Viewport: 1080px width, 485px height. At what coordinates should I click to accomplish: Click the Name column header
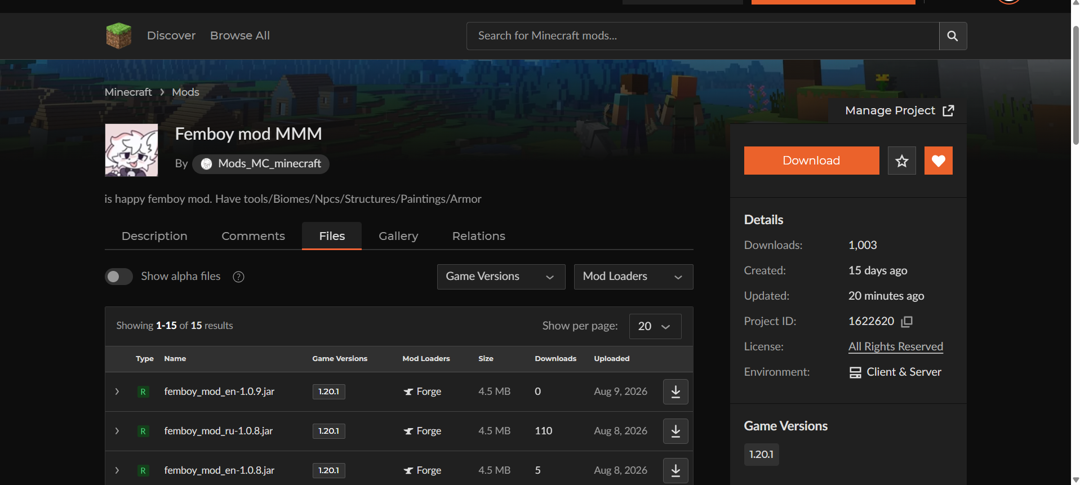click(x=175, y=359)
